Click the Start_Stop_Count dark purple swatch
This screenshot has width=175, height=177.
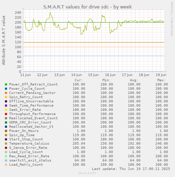pos(6,139)
